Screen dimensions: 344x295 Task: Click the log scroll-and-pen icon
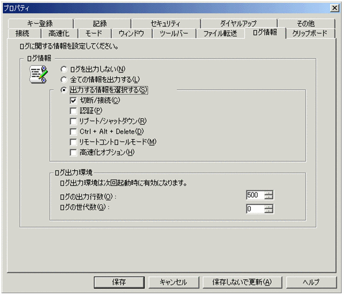39,74
